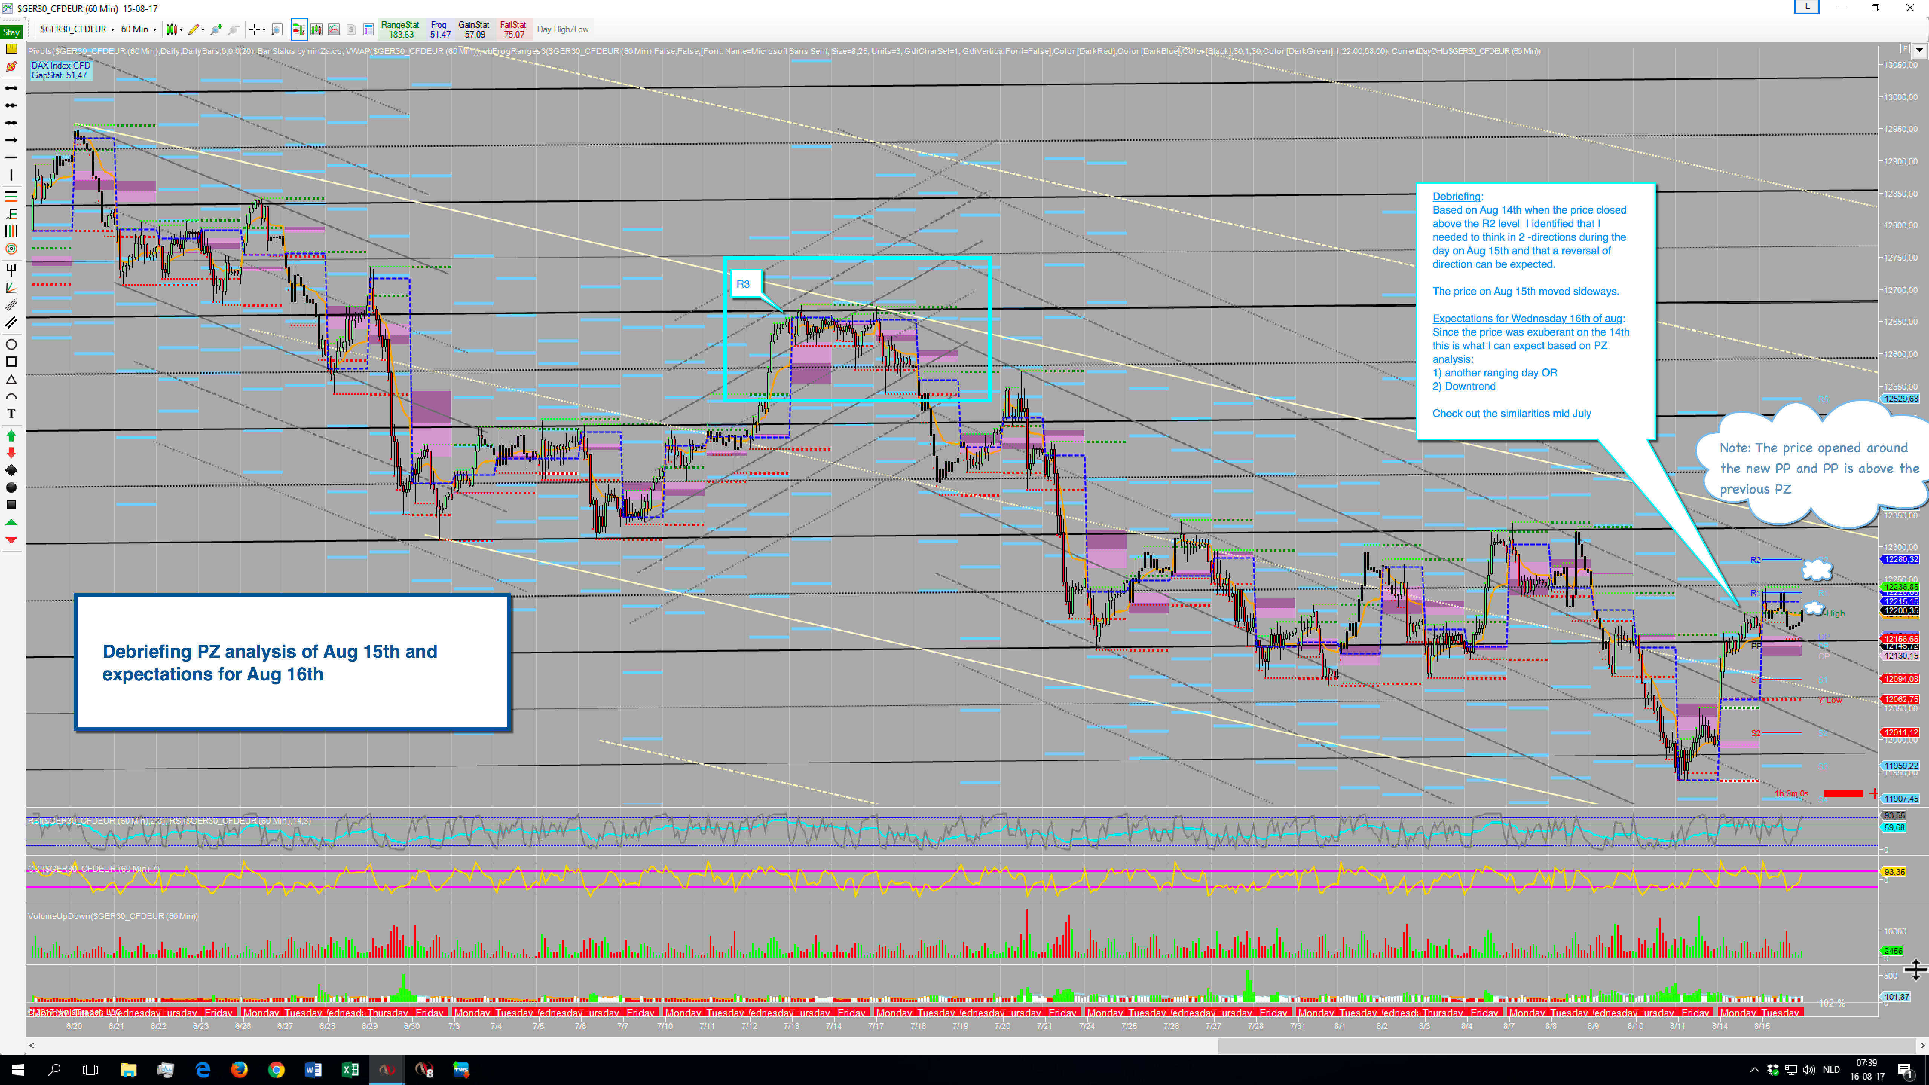Viewport: 1929px width, 1085px height.
Task: Expand the chart style dropdown arrow
Action: (181, 29)
